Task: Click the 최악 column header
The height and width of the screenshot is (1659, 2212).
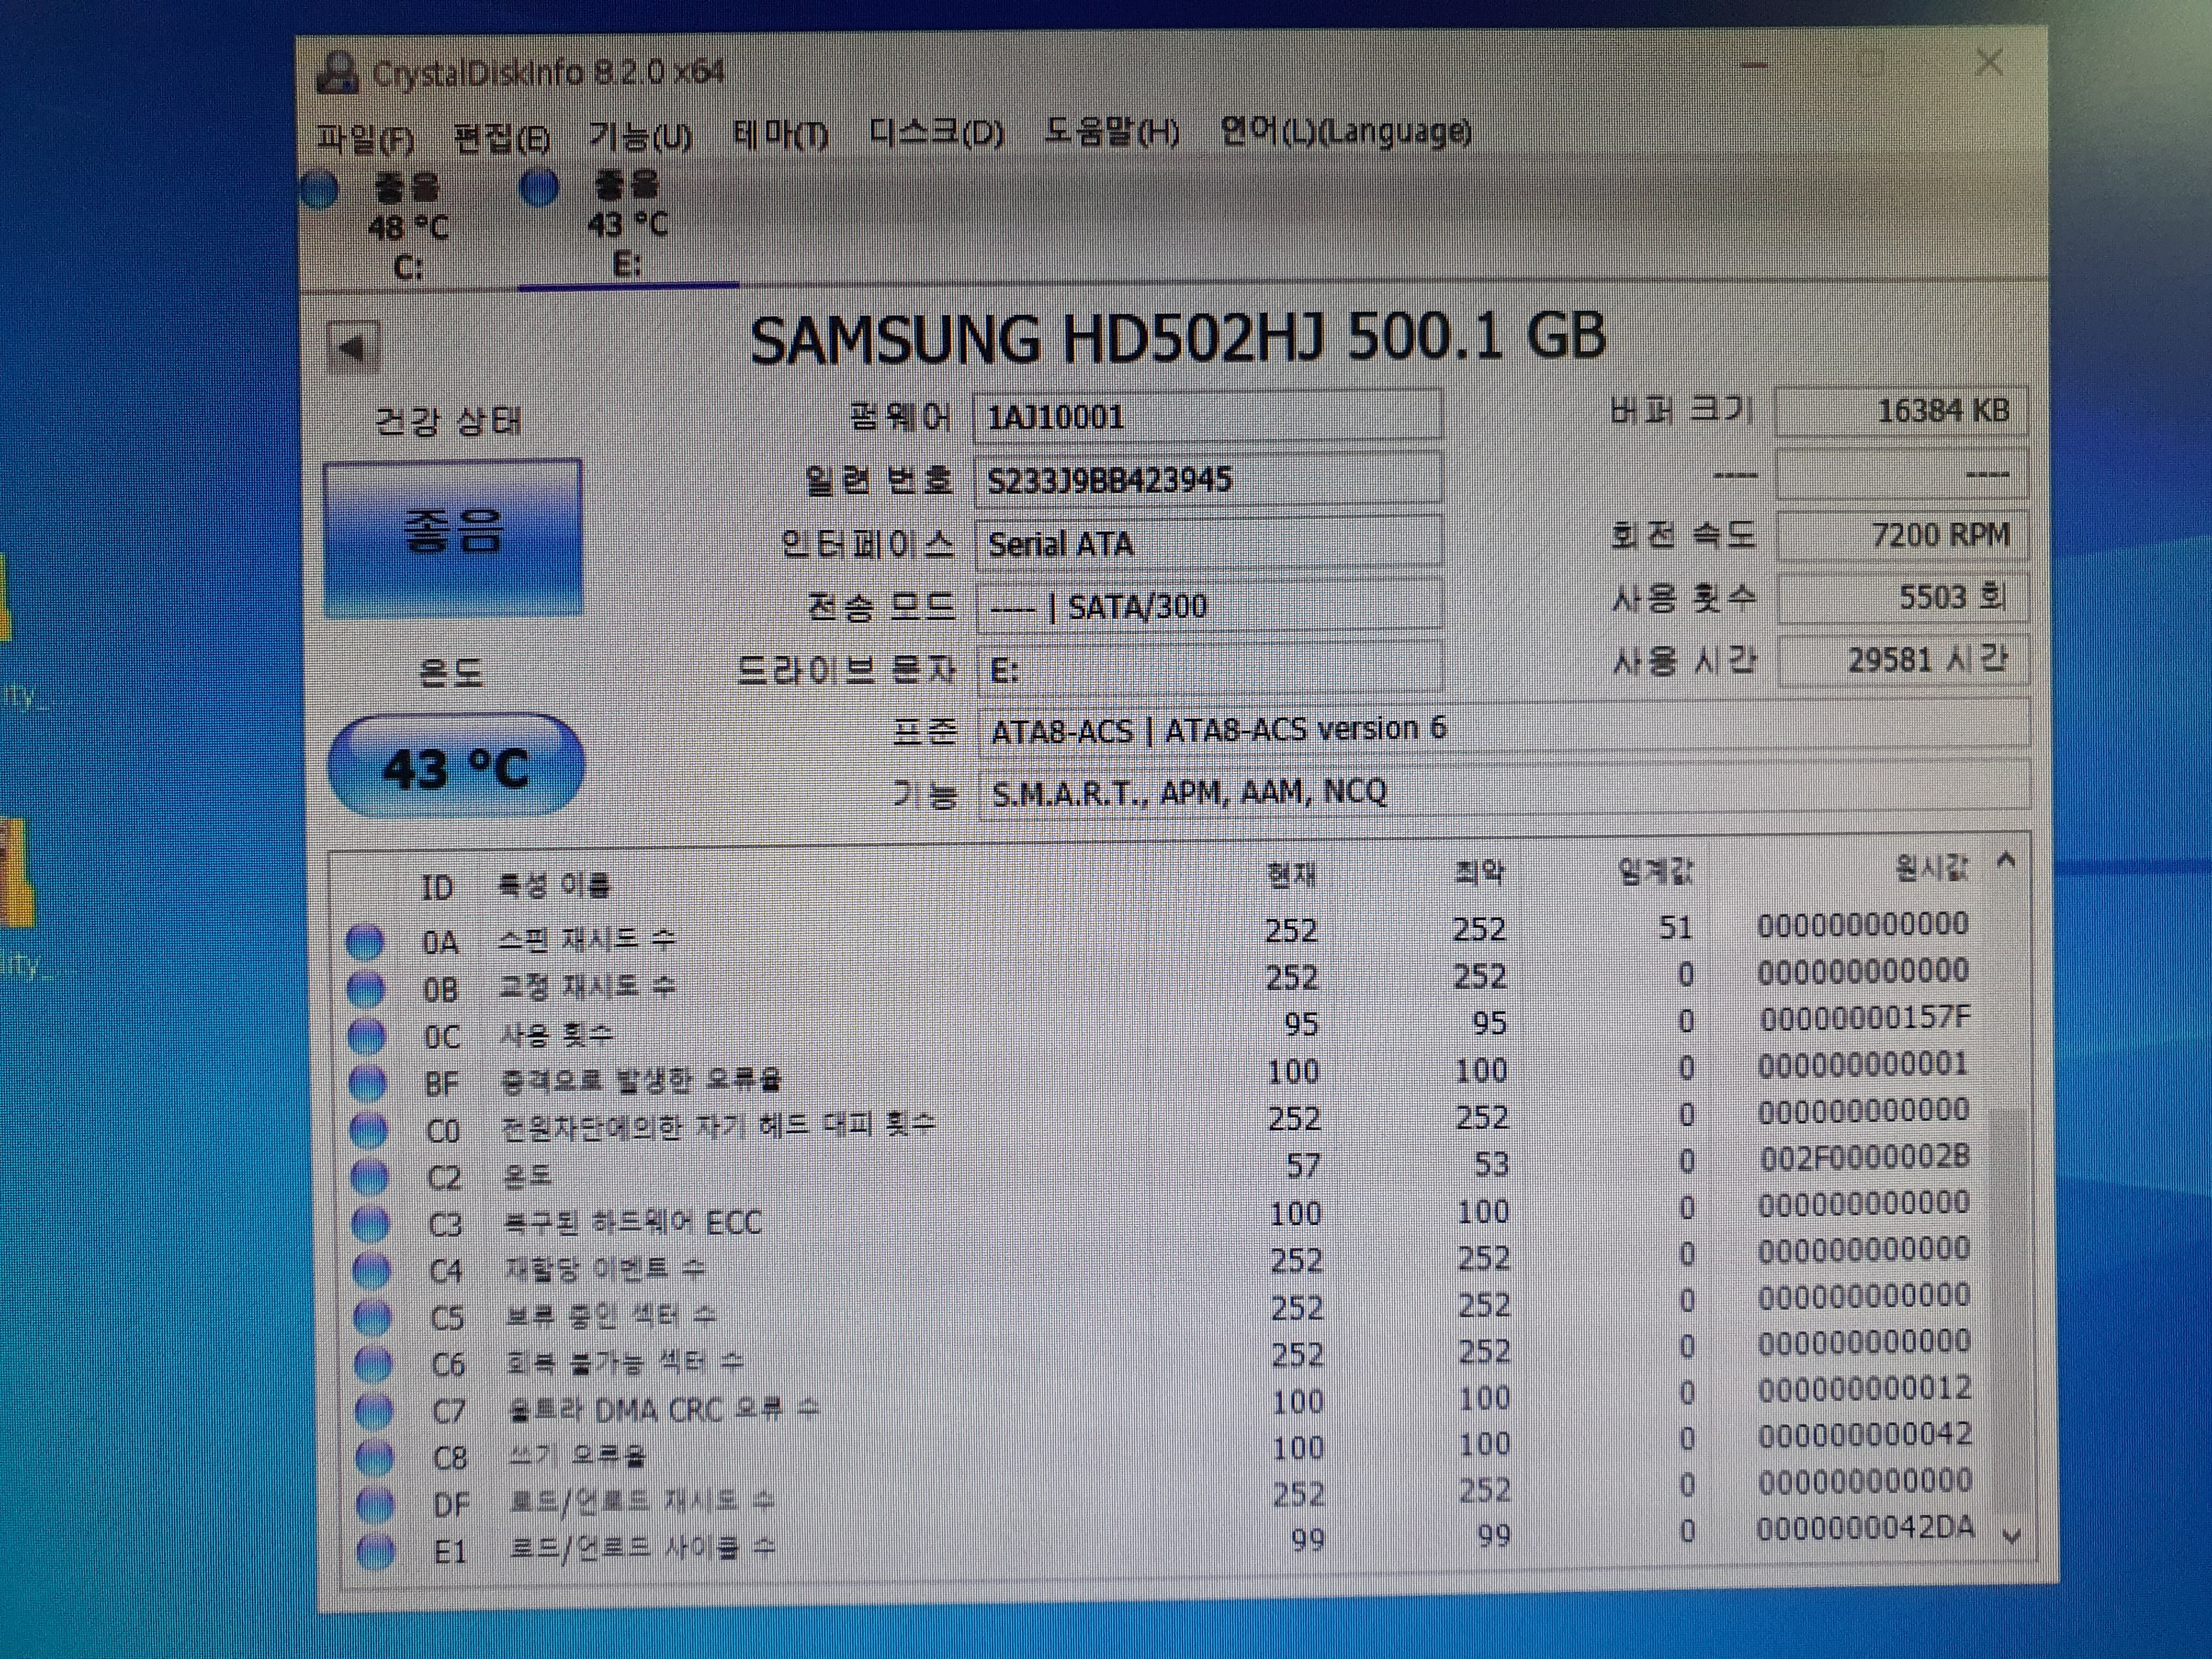Action: (1479, 873)
